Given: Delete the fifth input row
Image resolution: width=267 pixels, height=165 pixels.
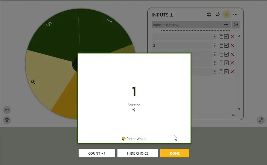Looking at the screenshot, I should (x=232, y=72).
